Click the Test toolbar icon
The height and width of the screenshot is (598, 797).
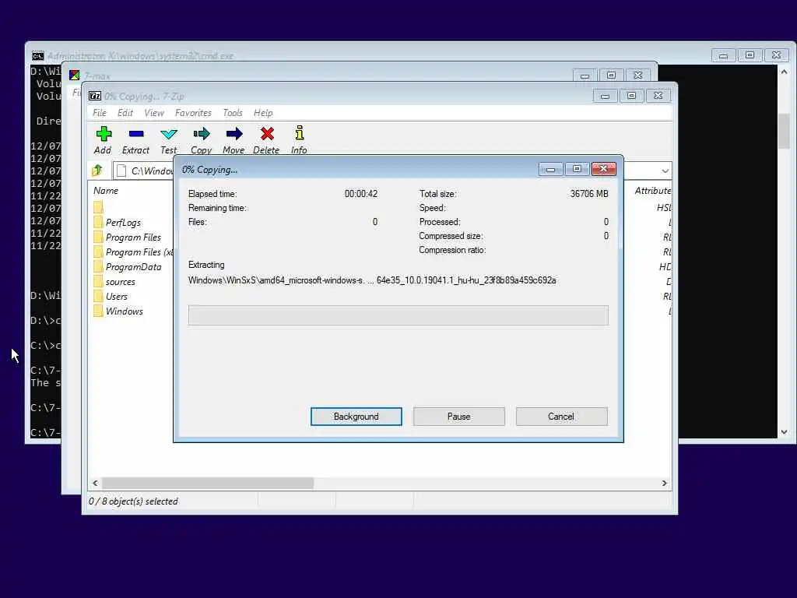(x=168, y=134)
